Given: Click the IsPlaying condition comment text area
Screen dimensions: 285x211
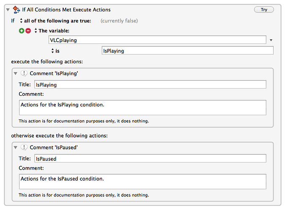Looking at the screenshot, I should tap(142, 108).
